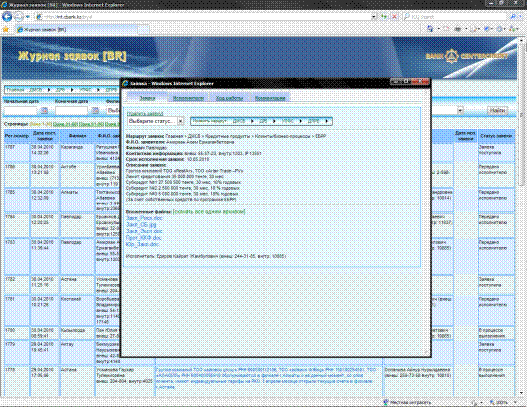Click the red Stop loading icon
528x408 pixels.
pyautogui.click(x=394, y=17)
